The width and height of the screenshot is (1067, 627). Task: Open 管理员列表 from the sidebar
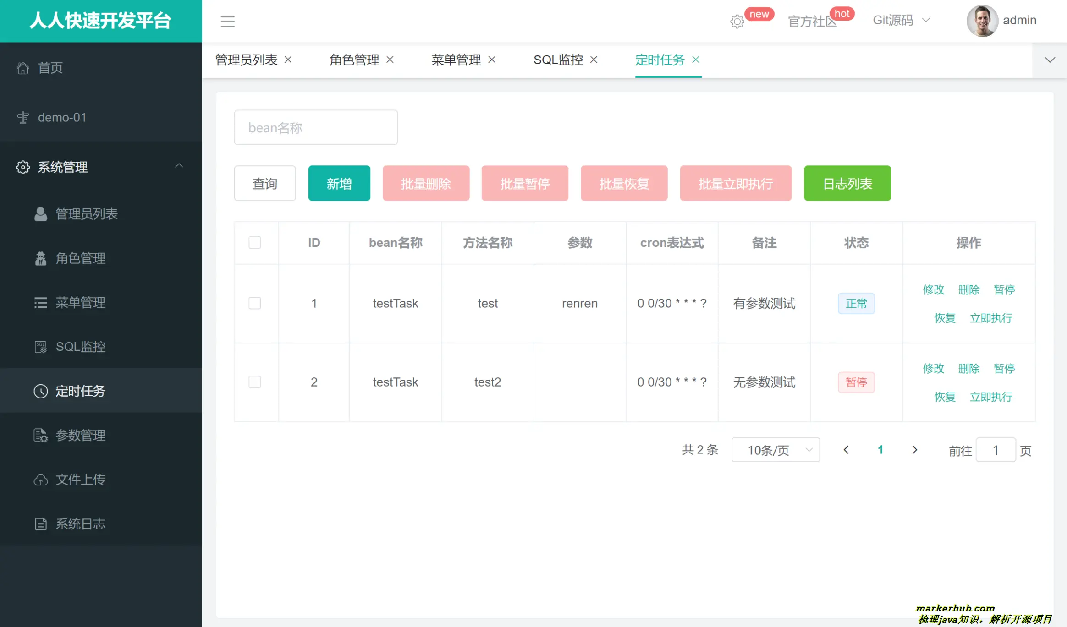pyautogui.click(x=87, y=213)
